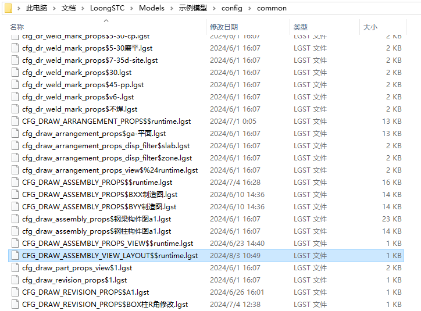Sort files by 名称 column header
Screen dimensions: 421x311
pos(17,27)
